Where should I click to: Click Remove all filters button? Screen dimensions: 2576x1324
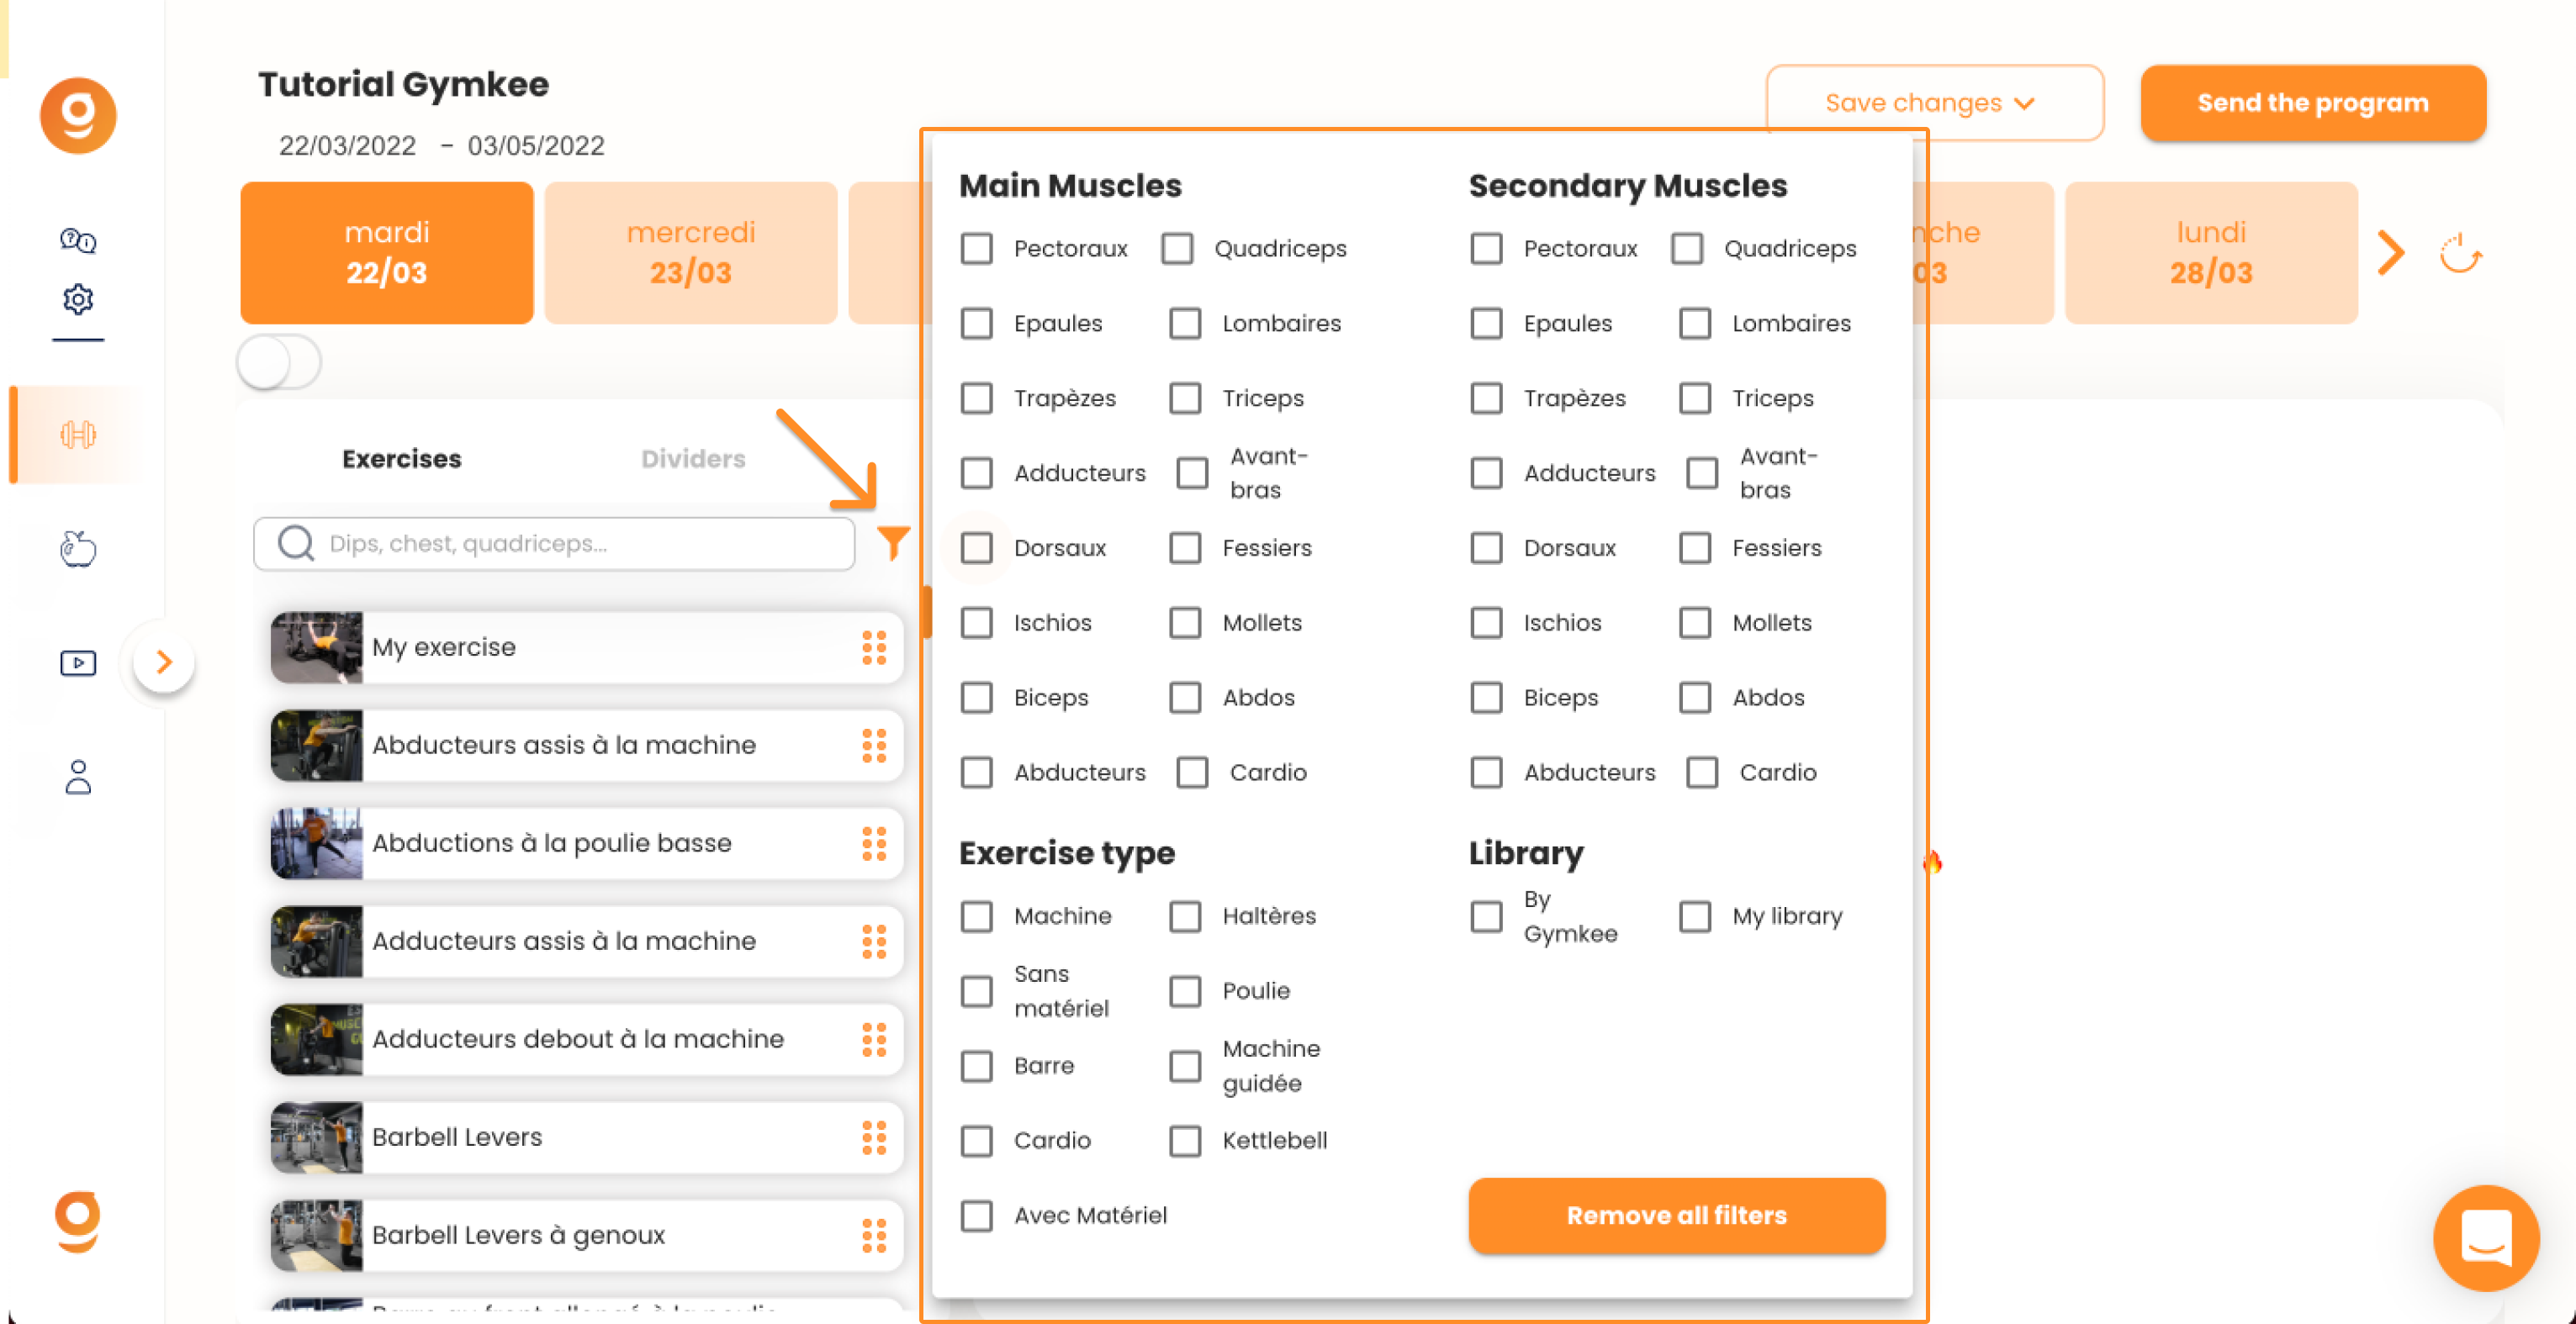click(1676, 1215)
